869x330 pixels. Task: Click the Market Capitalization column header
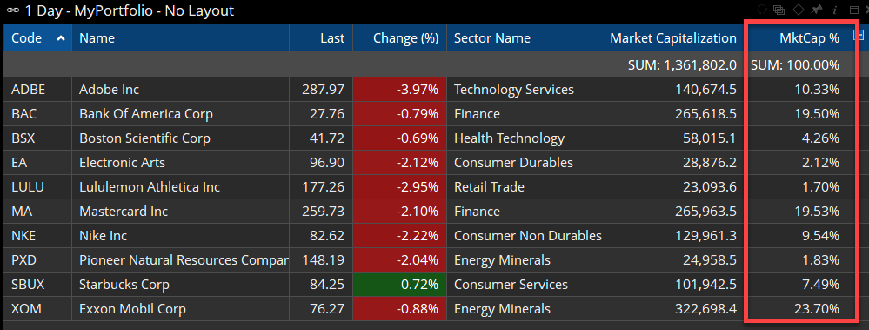coord(672,37)
